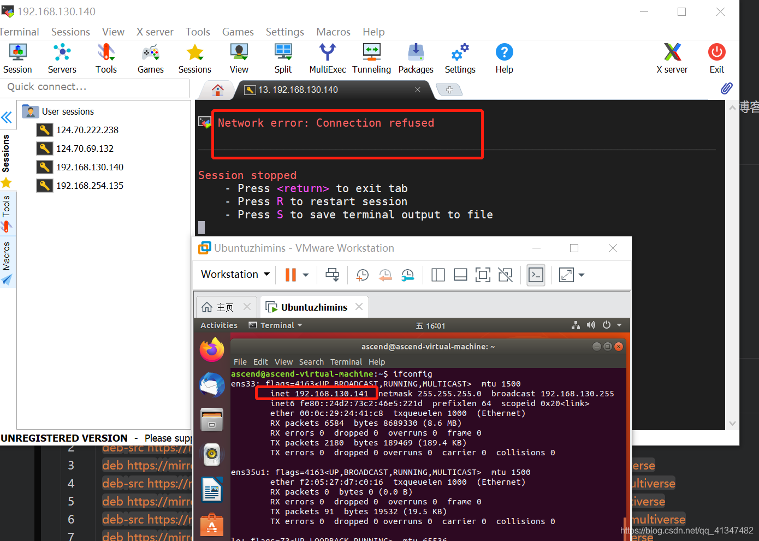The width and height of the screenshot is (759, 541).
Task: Close the 13. 192.168.130.140 terminal tab
Action: [x=418, y=90]
